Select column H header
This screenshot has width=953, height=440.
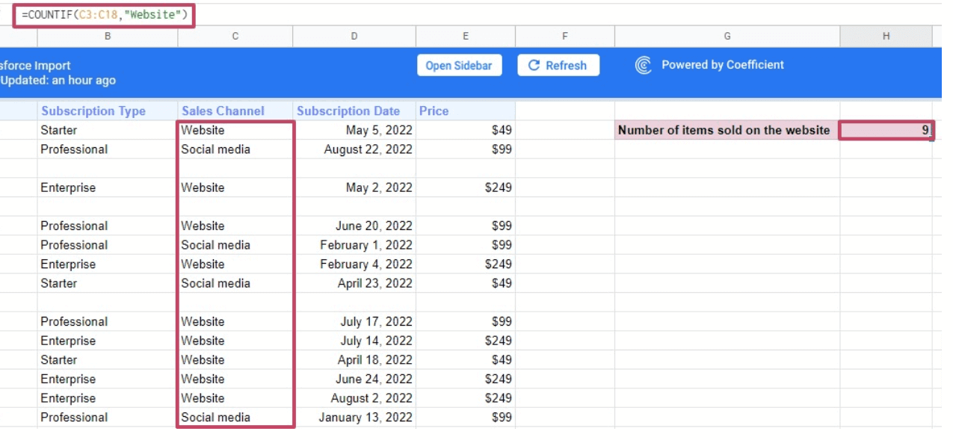pos(886,36)
